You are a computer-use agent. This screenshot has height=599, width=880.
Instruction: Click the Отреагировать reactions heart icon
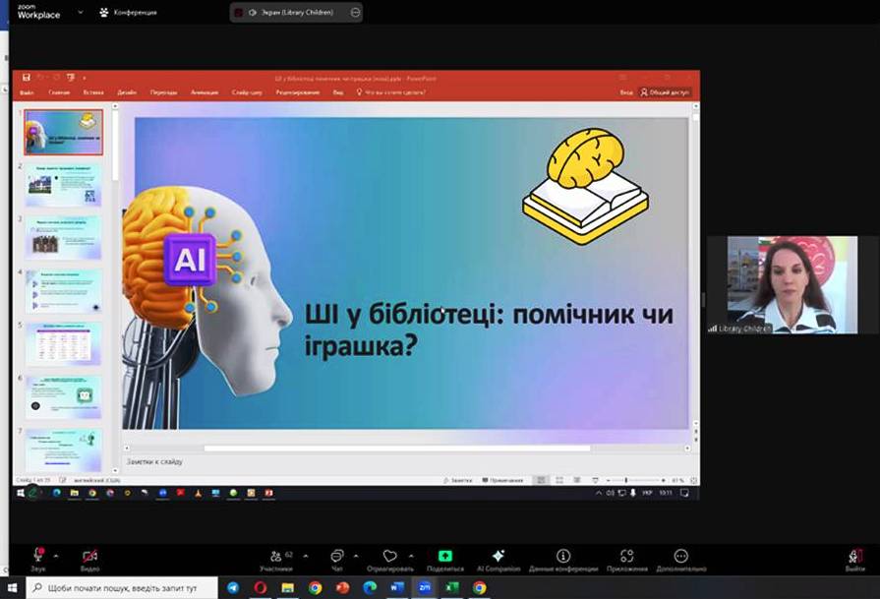pyautogui.click(x=390, y=556)
